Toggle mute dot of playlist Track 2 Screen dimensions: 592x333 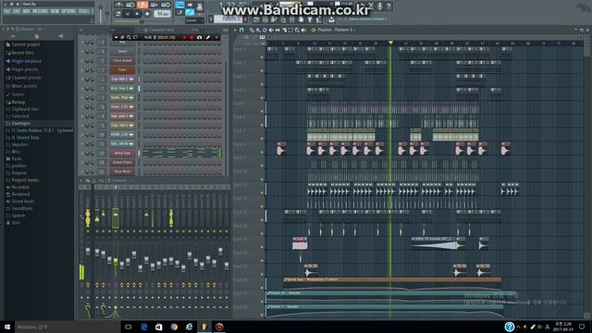(x=262, y=71)
